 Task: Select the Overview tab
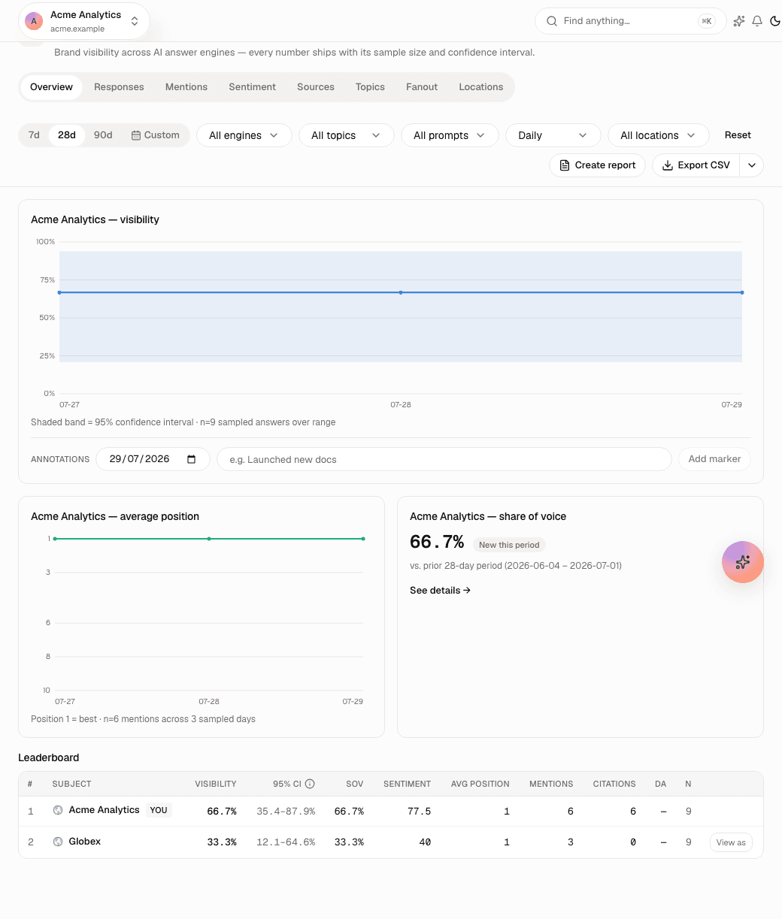coord(51,87)
